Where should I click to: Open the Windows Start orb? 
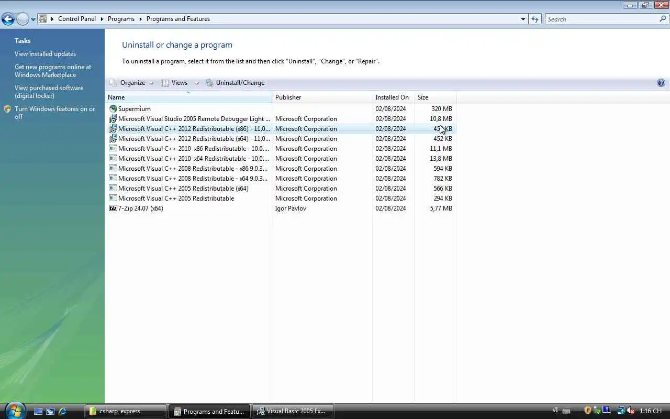pyautogui.click(x=14, y=410)
